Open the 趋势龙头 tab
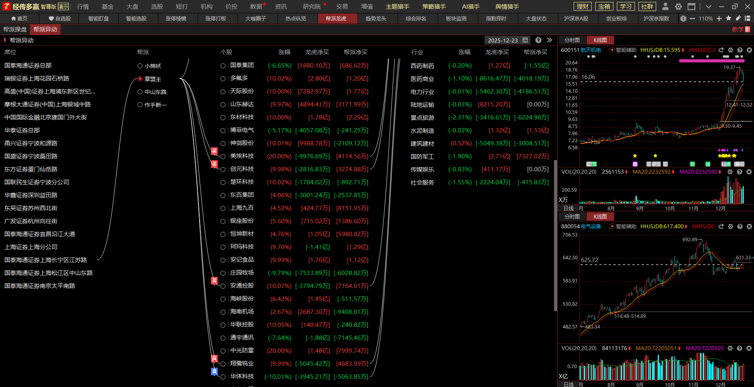Image resolution: width=754 pixels, height=387 pixels. coord(376,18)
